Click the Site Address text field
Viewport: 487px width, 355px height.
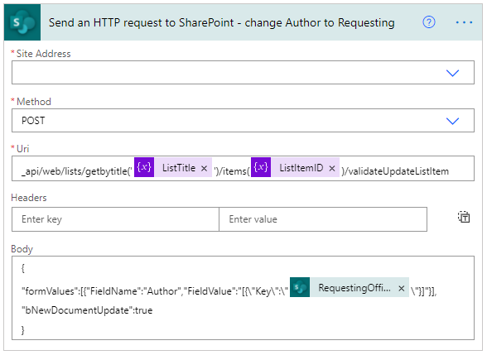tap(243, 72)
